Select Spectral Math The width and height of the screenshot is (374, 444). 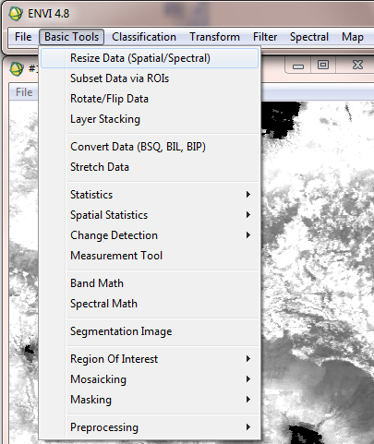pos(150,304)
